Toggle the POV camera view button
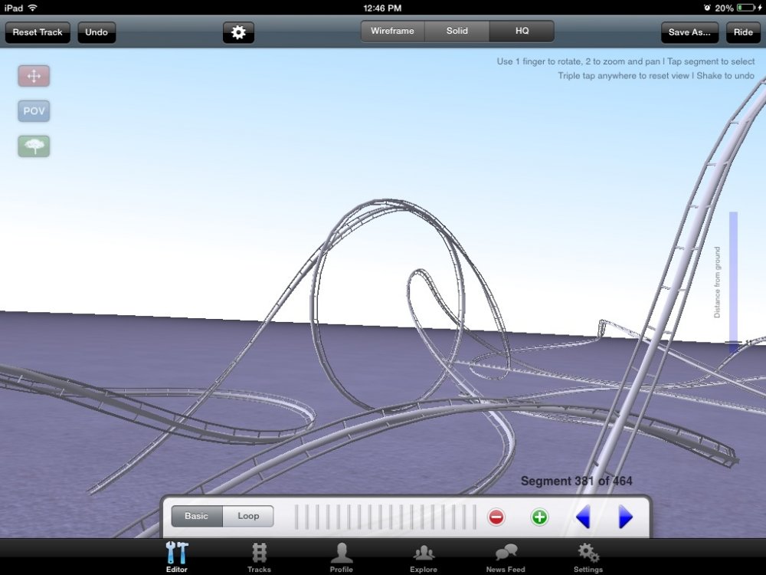Screen dimensions: 766x575 tap(34, 111)
